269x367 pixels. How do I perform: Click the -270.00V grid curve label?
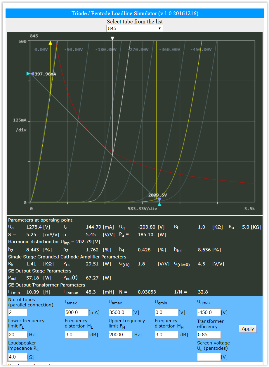click(x=138, y=49)
